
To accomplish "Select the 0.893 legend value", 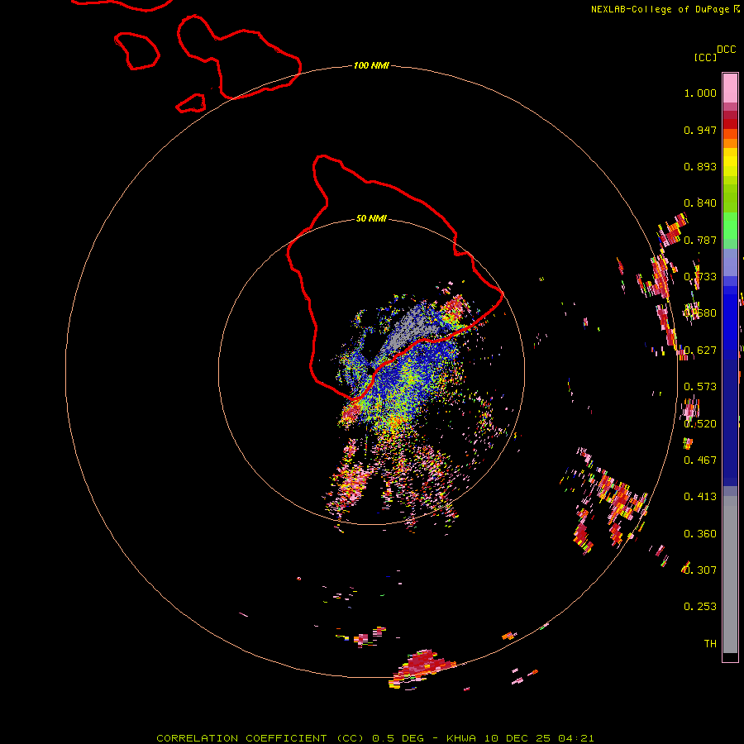I will coord(700,166).
